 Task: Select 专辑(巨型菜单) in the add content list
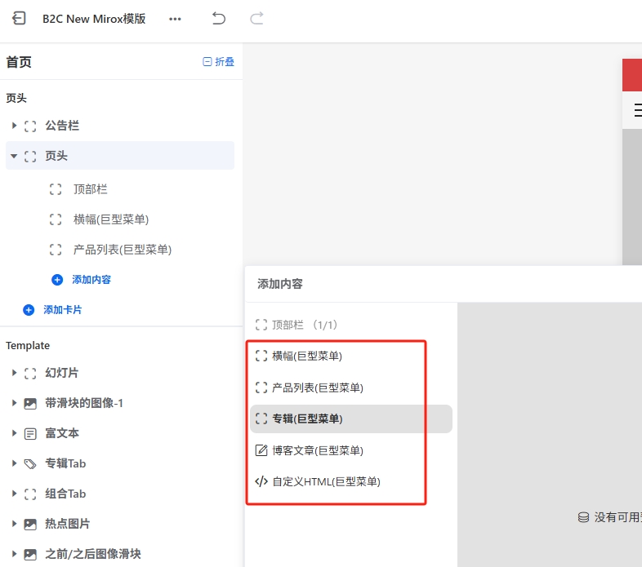click(x=307, y=419)
